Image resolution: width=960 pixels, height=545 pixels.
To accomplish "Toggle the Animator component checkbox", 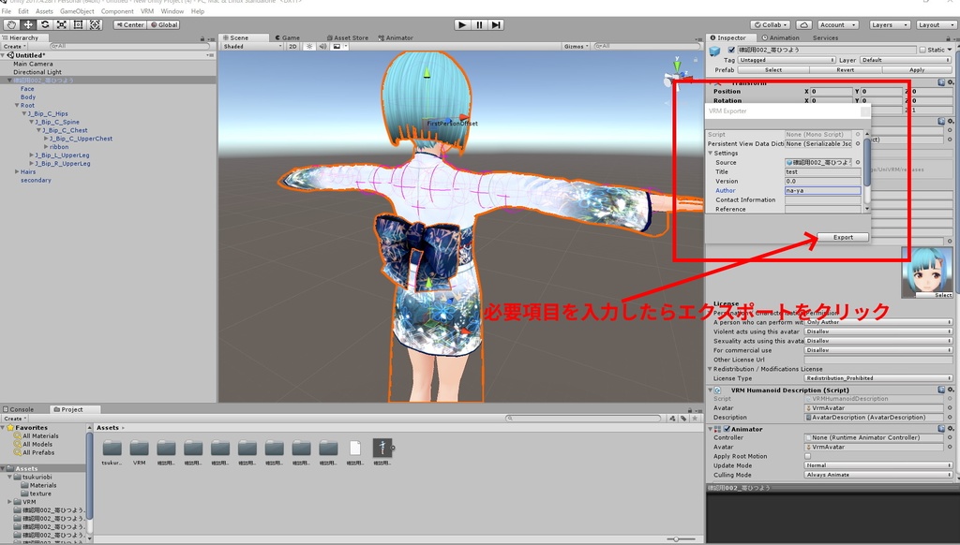I will pos(727,429).
